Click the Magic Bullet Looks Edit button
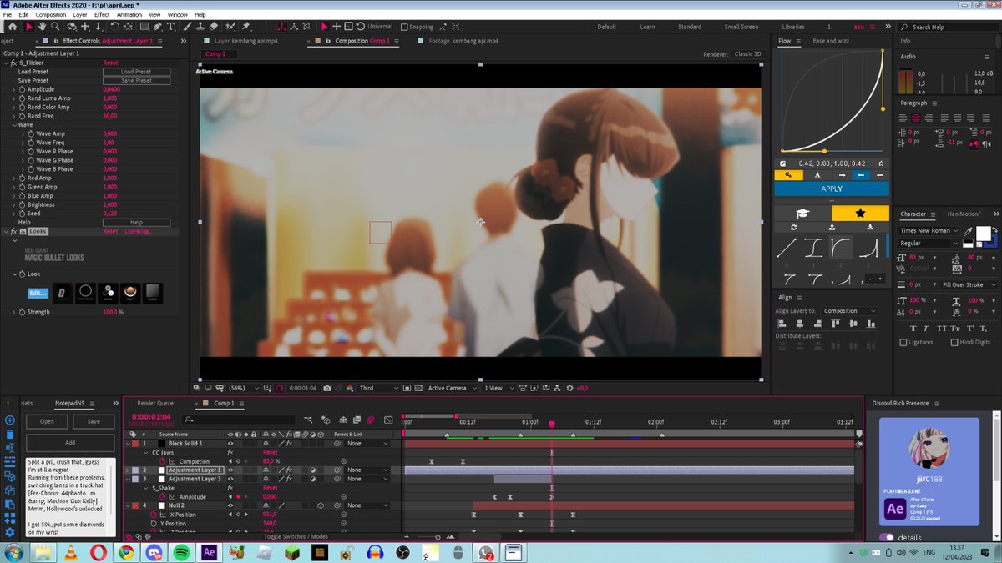Screen dimensions: 1002x563 pos(38,294)
